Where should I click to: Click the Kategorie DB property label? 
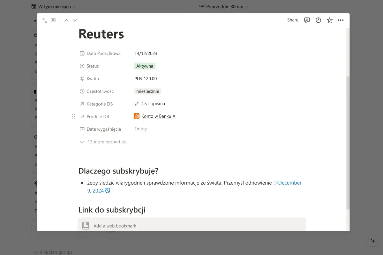coord(100,104)
